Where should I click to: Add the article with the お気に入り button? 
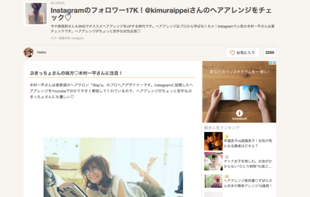pos(243,52)
